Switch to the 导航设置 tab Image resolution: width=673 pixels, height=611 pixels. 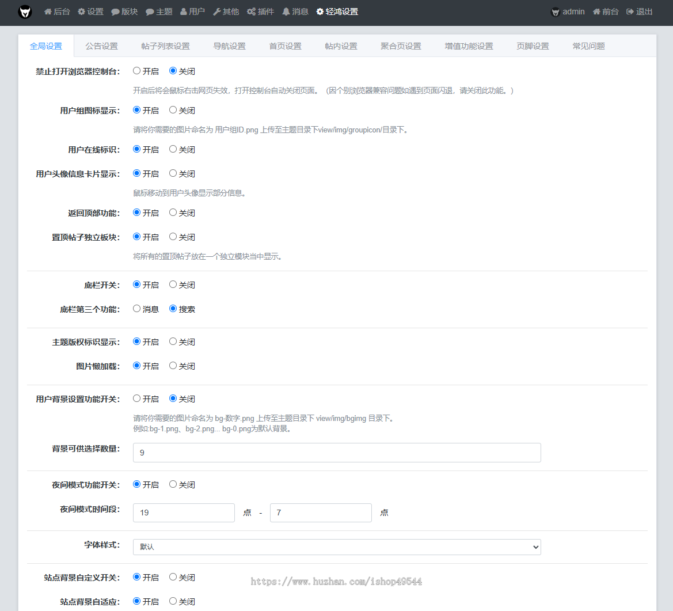pyautogui.click(x=230, y=46)
